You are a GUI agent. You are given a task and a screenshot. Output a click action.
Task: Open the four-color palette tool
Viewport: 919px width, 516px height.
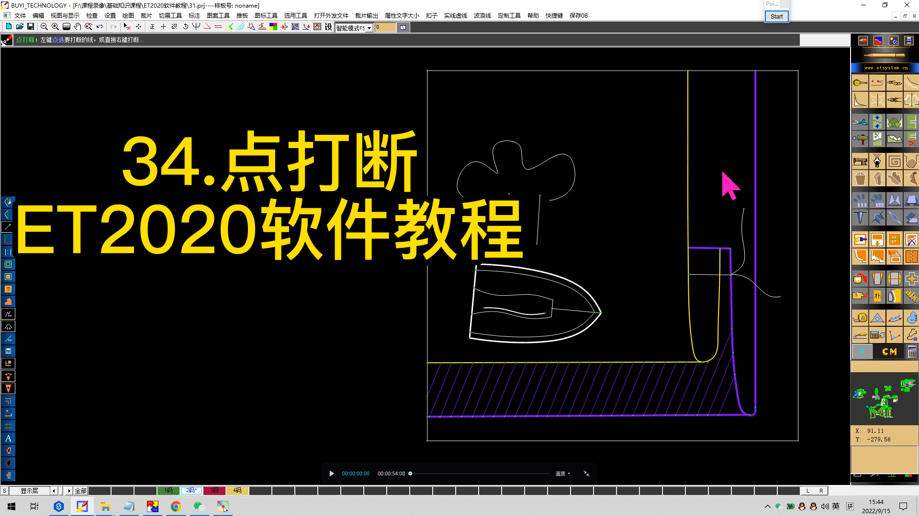click(x=273, y=27)
